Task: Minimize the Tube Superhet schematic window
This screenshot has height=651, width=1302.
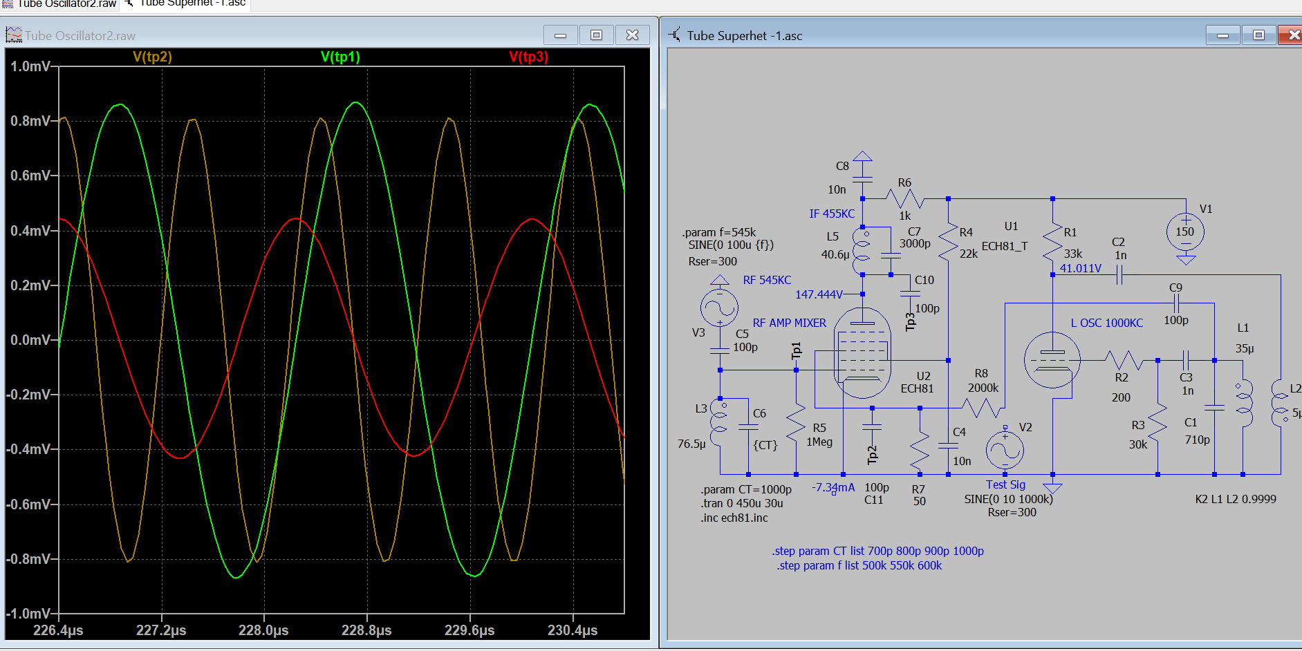Action: pos(1223,35)
